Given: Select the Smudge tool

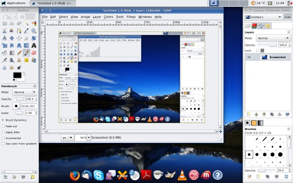Looking at the screenshot, I should click(x=12, y=67).
